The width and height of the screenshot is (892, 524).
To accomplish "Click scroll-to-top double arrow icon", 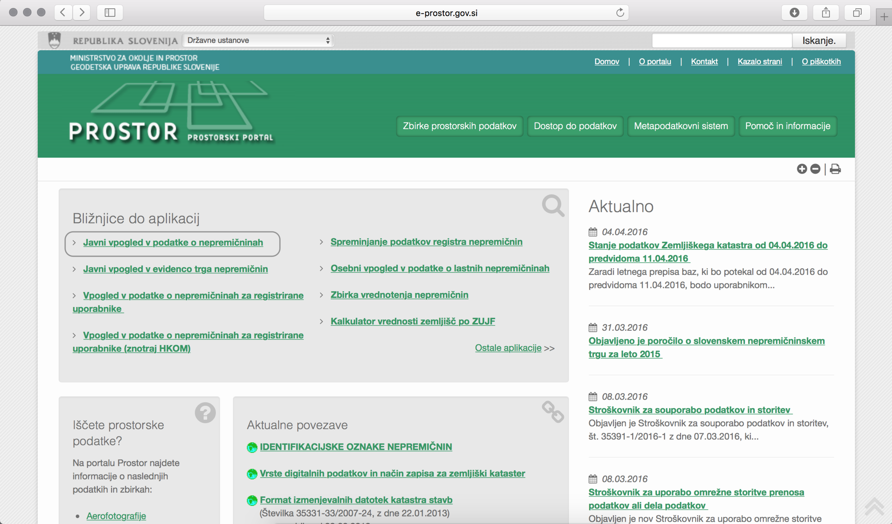I will point(874,507).
